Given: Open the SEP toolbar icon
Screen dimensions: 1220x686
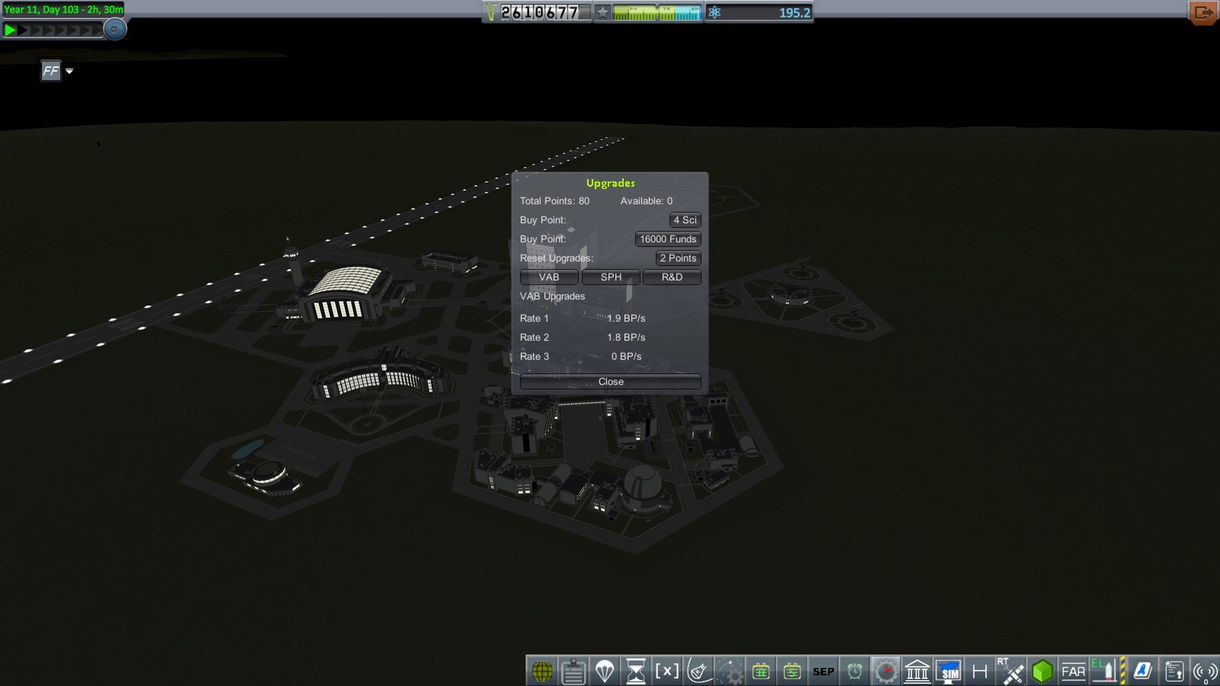Looking at the screenshot, I should tap(823, 672).
